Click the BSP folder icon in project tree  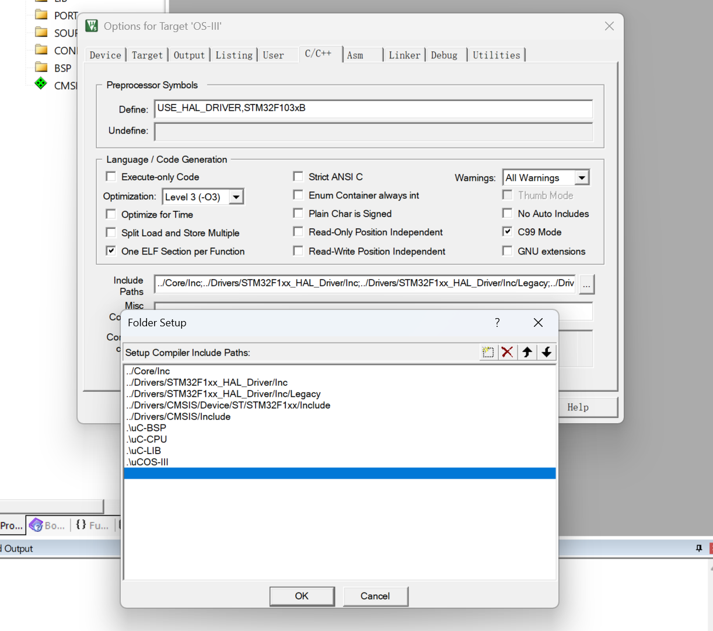[x=41, y=67]
